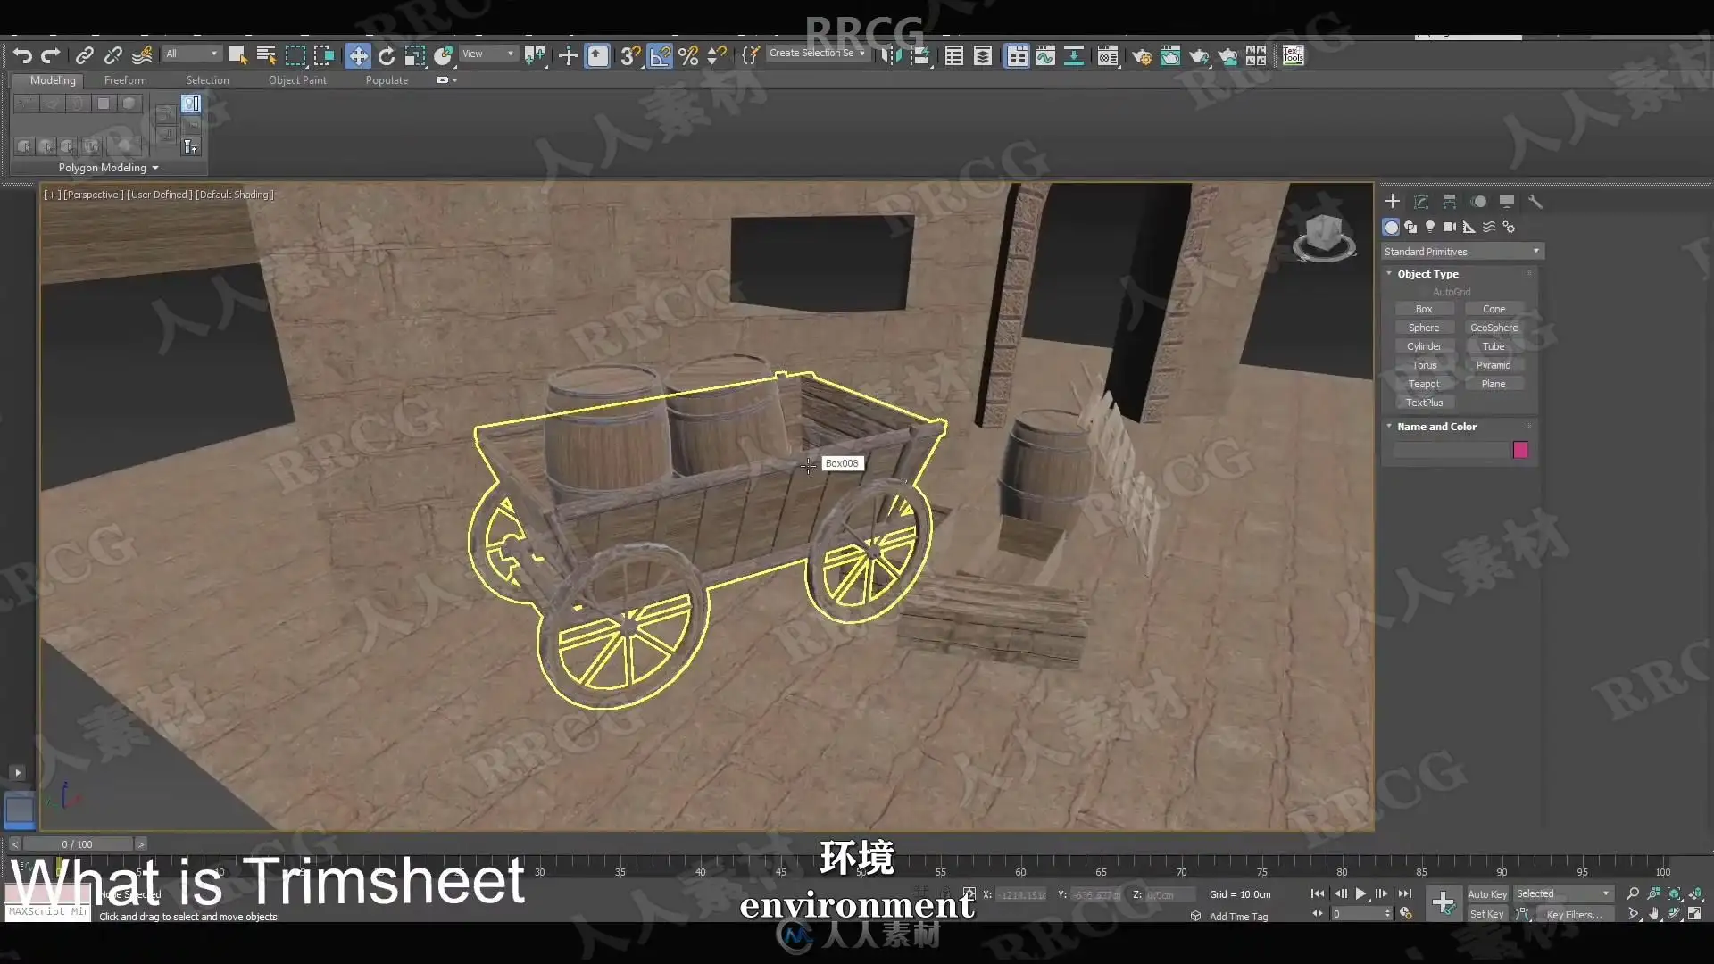Screen dimensions: 1714x964
Task: Activate the Select and Uniform Scale tool
Action: tap(415, 56)
